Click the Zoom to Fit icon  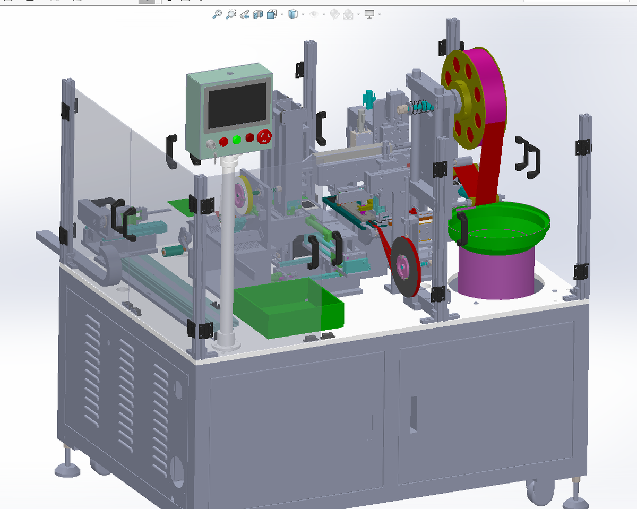(217, 14)
